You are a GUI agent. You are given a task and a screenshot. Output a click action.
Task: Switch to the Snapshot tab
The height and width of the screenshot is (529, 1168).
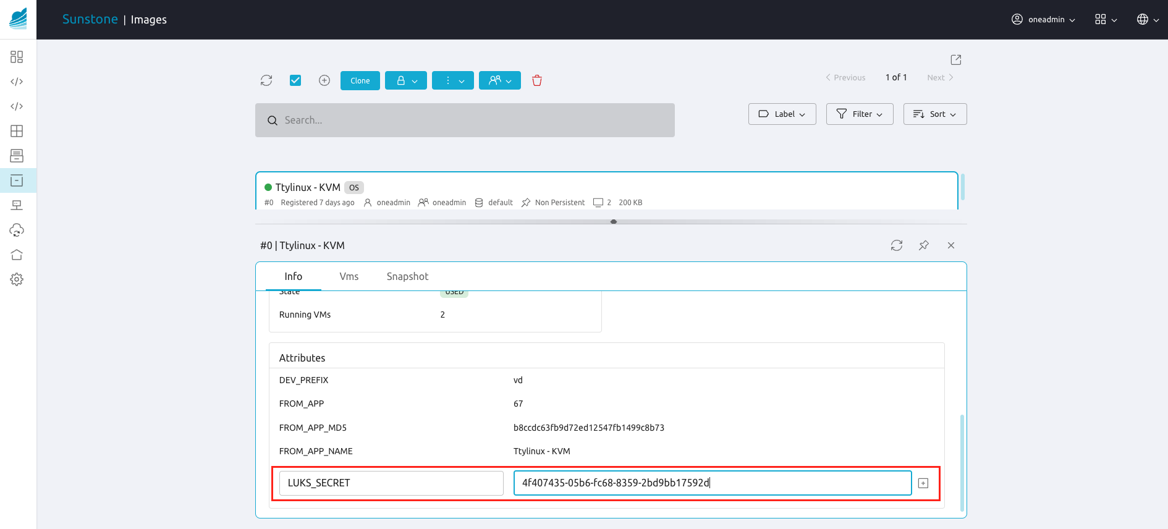click(x=407, y=276)
